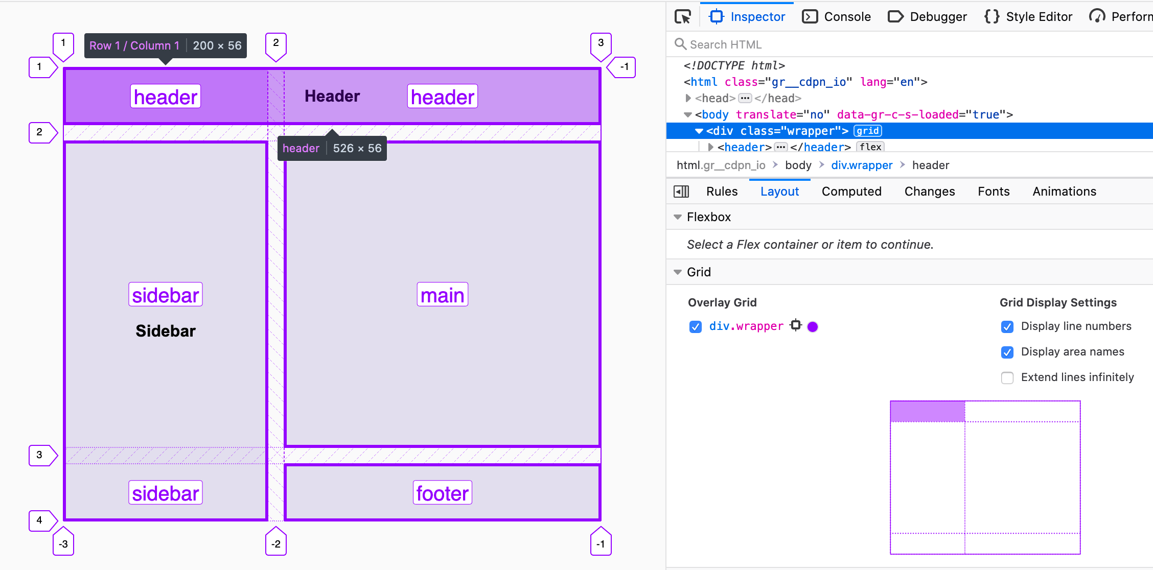Click body in the breadcrumb trail
Viewport: 1153px width, 570px height.
click(x=798, y=165)
